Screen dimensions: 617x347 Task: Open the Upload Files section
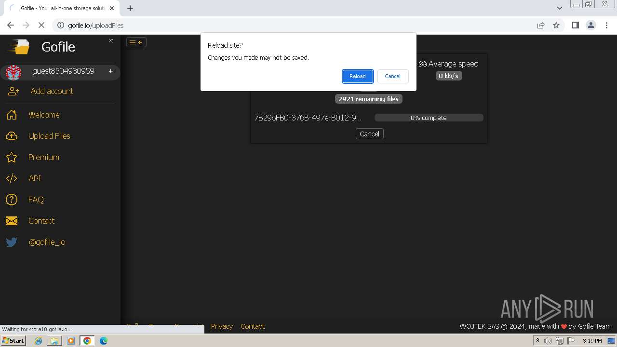(49, 136)
